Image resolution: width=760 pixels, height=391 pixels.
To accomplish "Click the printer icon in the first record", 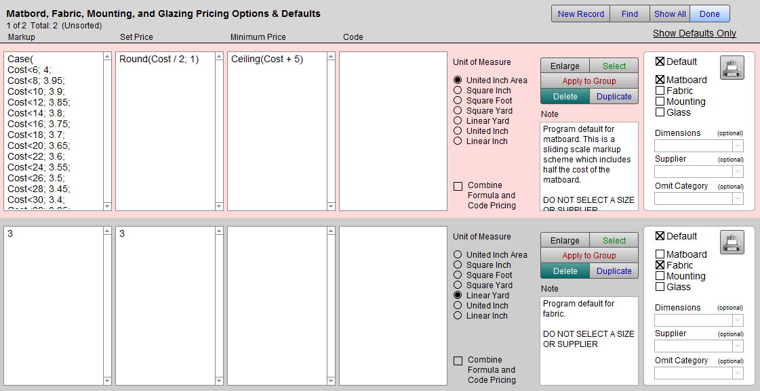I will (x=732, y=68).
